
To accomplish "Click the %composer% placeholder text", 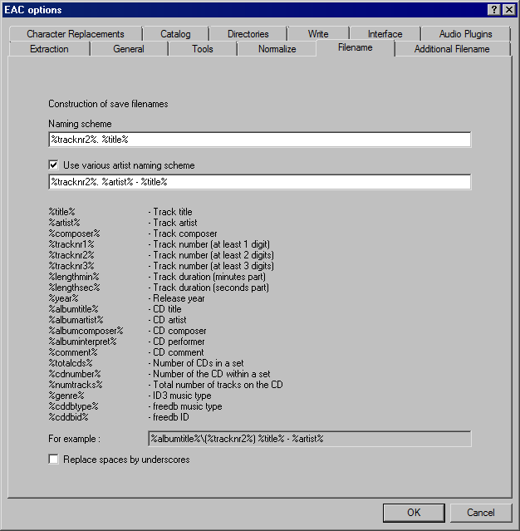I will pos(74,234).
